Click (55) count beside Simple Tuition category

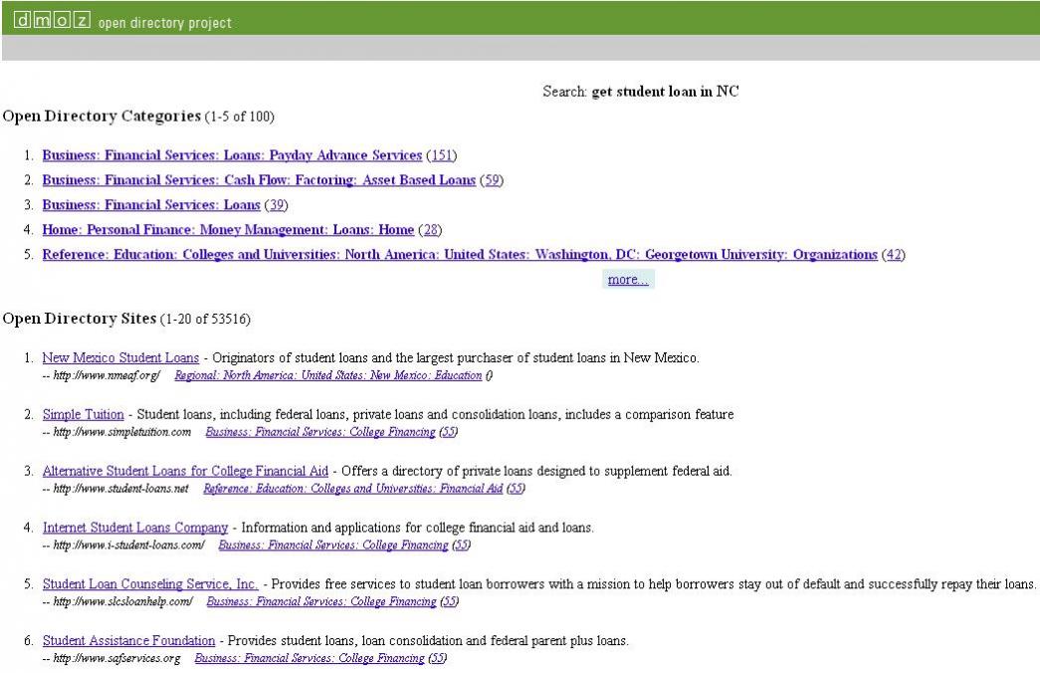pos(449,432)
